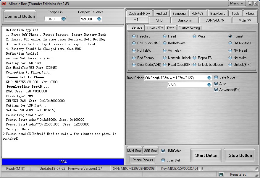
Task: Expand the Comport inf COM3 dropdown
Action: pos(64,19)
